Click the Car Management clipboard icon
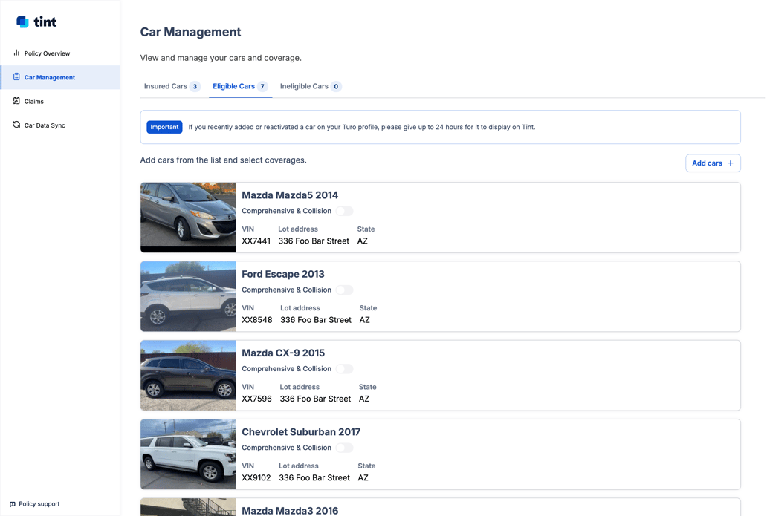This screenshot has width=767, height=516. click(x=16, y=77)
